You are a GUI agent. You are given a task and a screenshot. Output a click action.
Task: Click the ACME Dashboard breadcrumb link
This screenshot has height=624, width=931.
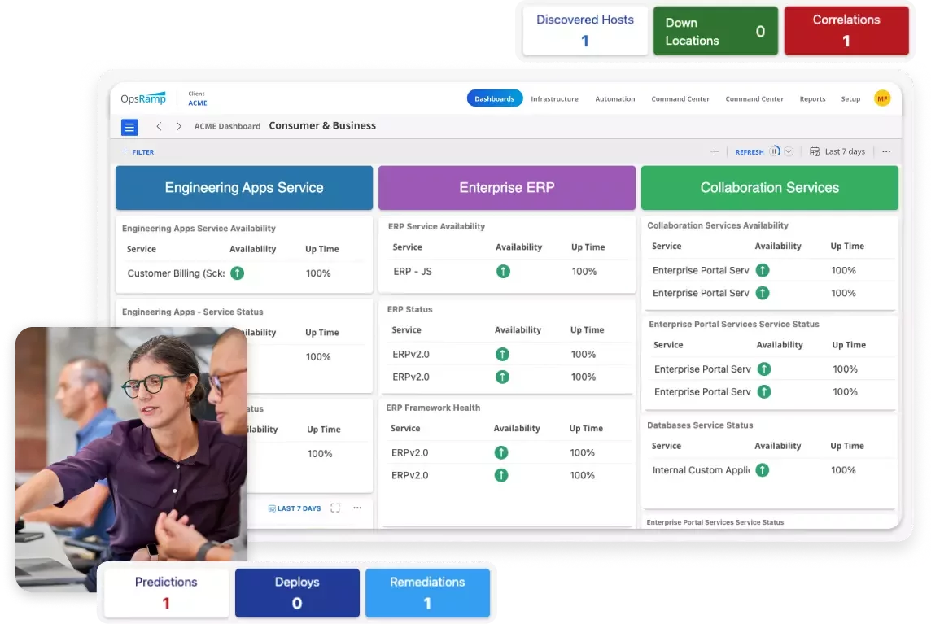tap(227, 127)
